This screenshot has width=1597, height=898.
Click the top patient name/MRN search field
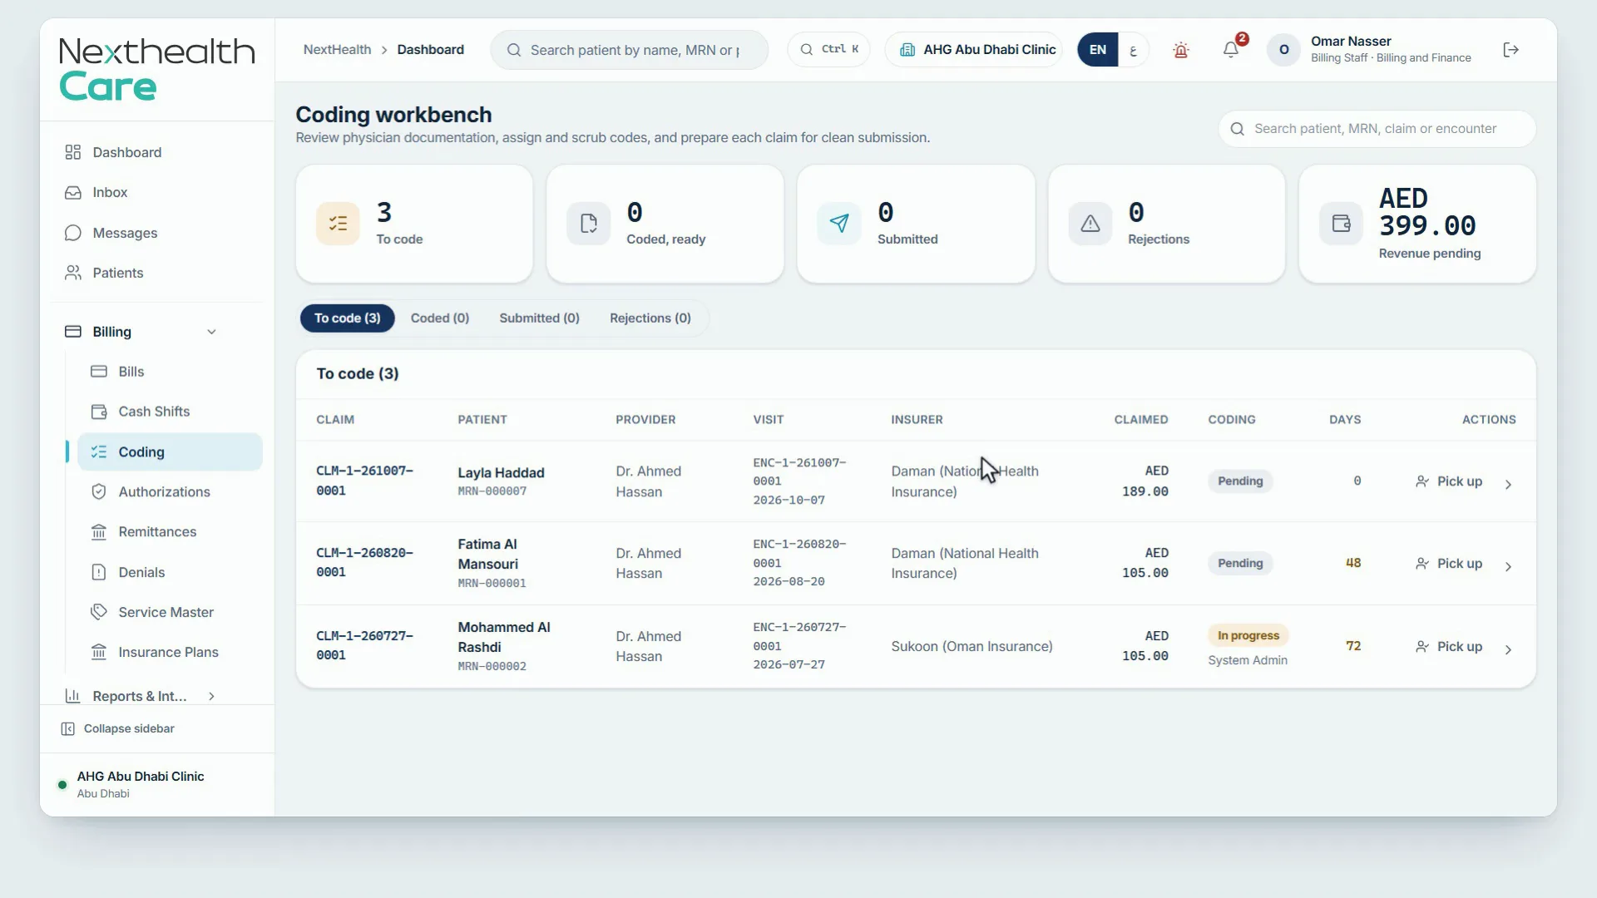[629, 50]
